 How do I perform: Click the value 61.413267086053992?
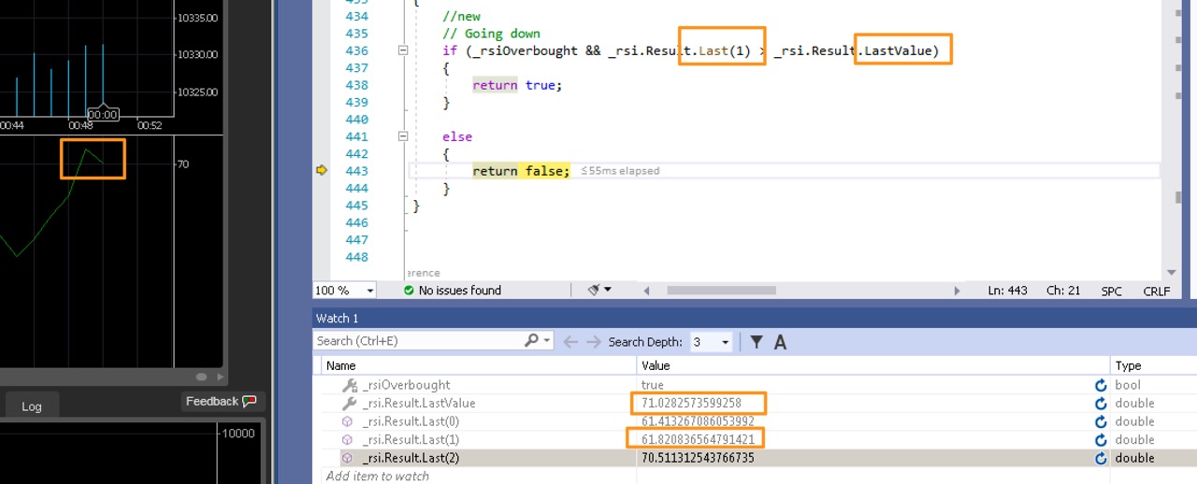click(x=697, y=421)
